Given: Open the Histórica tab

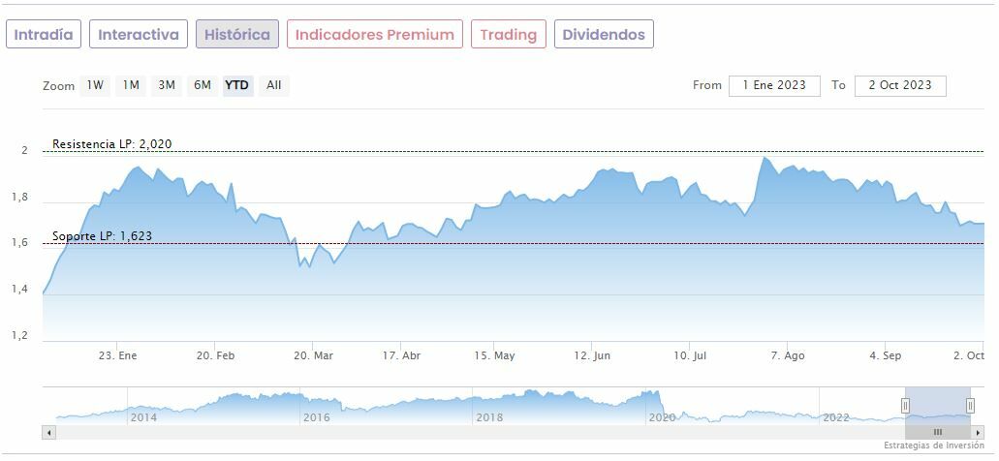Looking at the screenshot, I should click(237, 35).
